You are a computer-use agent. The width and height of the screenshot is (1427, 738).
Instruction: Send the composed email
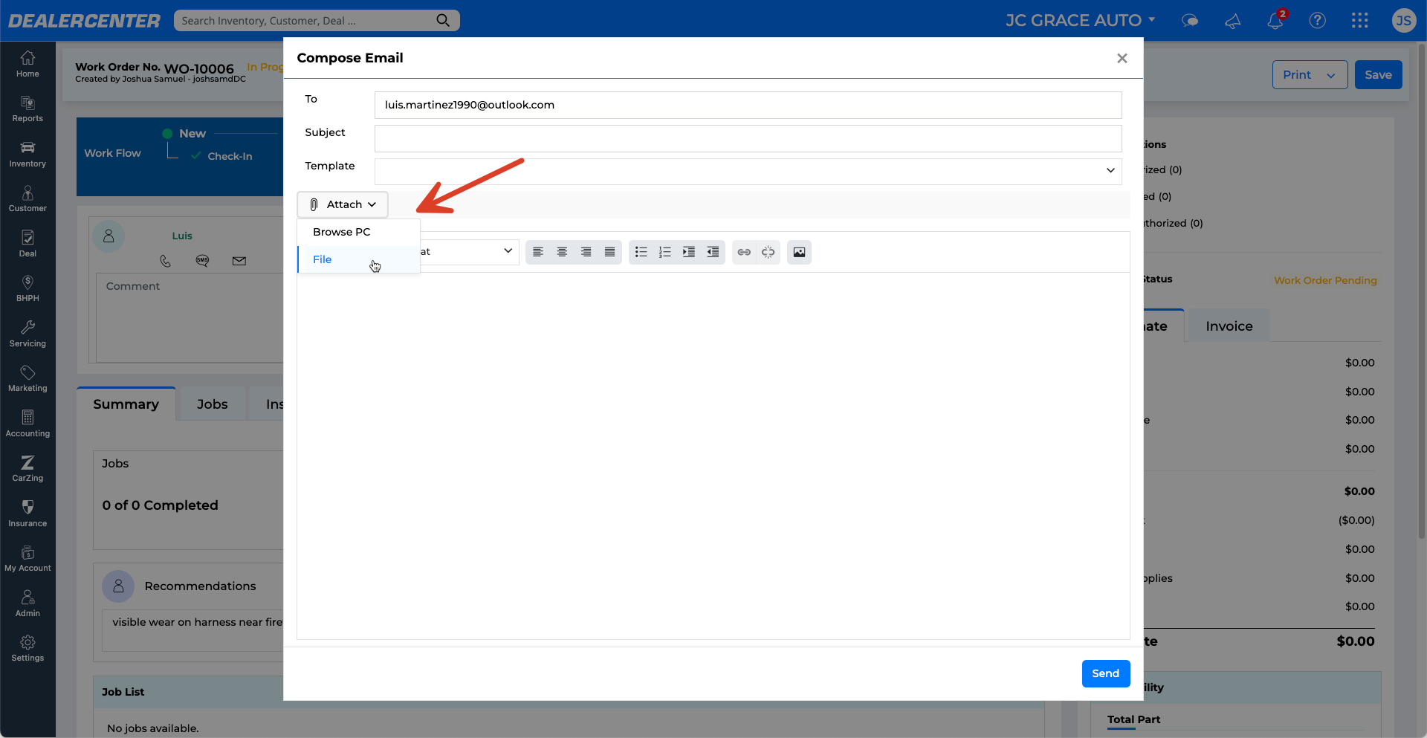(1105, 673)
